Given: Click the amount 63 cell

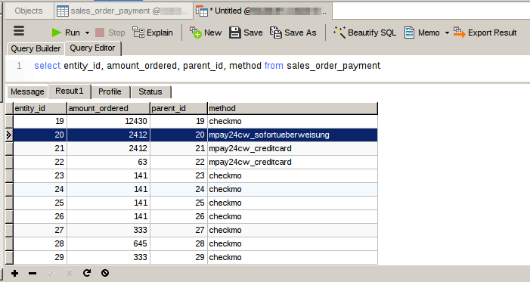Looking at the screenshot, I should 109,162.
